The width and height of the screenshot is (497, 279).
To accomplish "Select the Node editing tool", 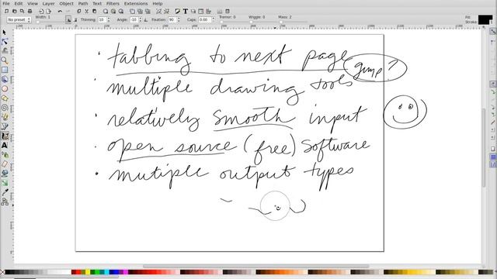I will click(x=5, y=42).
